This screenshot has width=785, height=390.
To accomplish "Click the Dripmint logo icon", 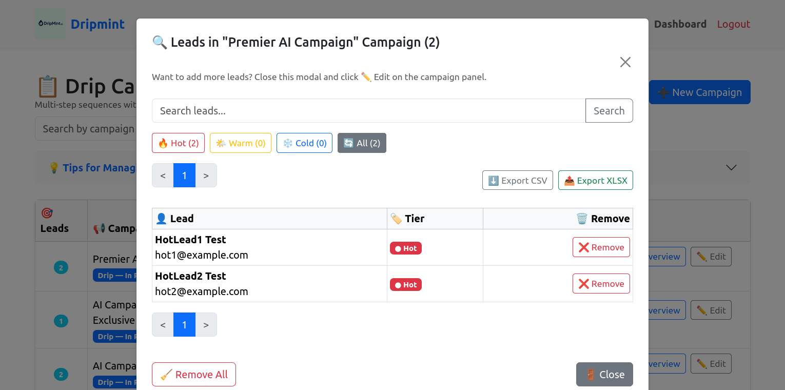I will [50, 24].
